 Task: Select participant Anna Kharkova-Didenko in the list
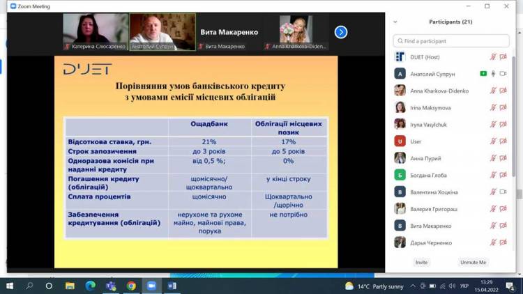point(439,91)
